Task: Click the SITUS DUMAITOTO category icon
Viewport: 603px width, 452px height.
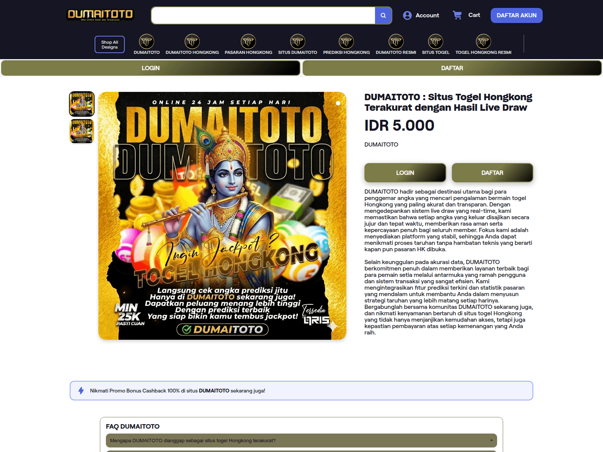Action: point(298,41)
